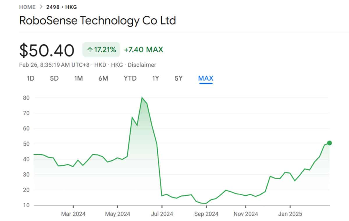
Task: Select the current price marker on the chart
Action: point(329,143)
